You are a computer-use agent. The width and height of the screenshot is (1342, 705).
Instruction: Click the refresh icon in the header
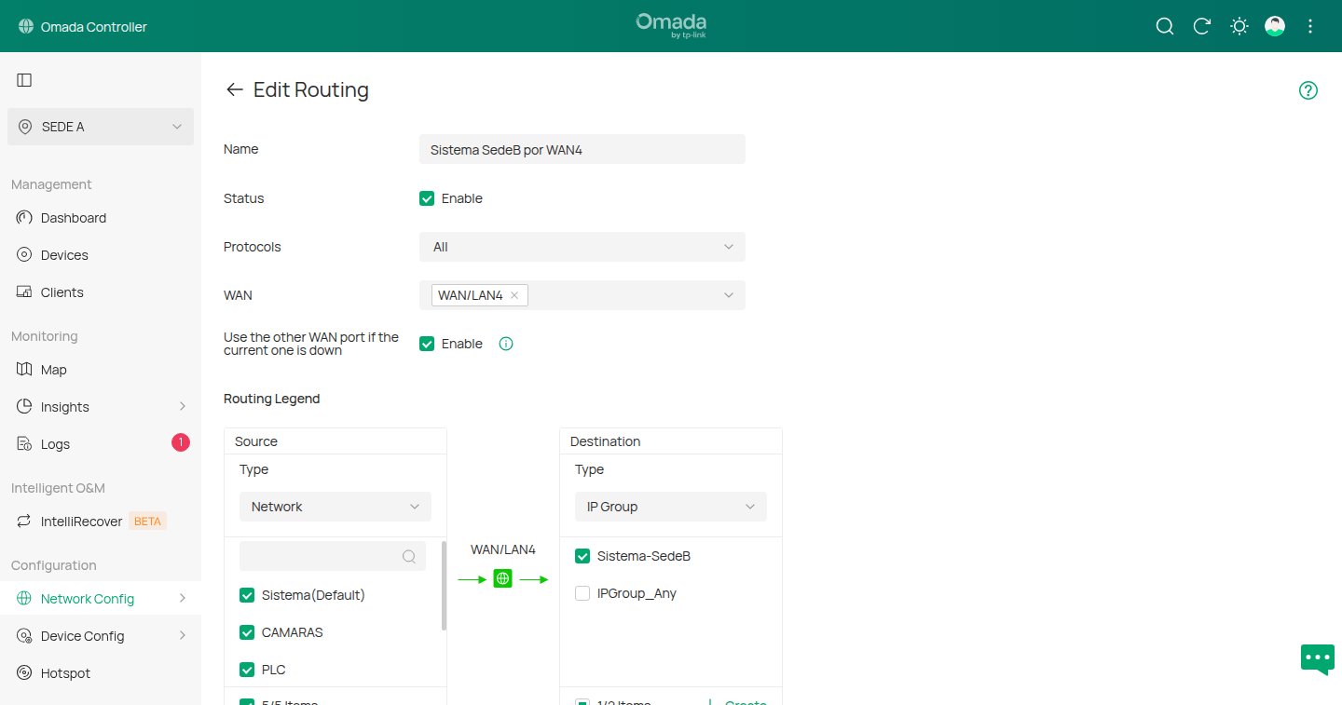1202,26
